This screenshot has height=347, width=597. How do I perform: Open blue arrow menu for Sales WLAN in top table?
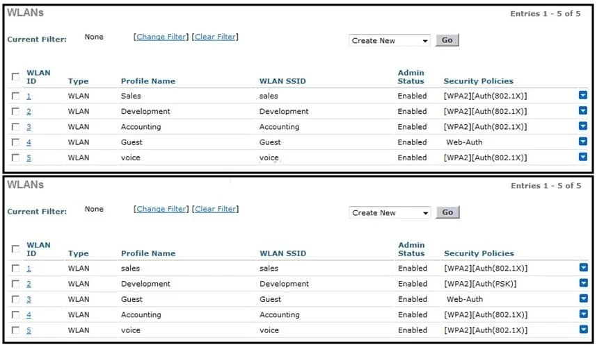[x=582, y=95]
